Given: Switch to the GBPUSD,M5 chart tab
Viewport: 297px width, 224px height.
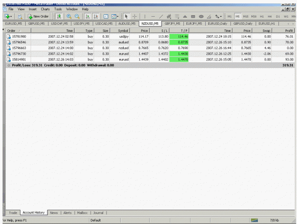Looking at the screenshot, I should pyautogui.click(x=37, y=23).
